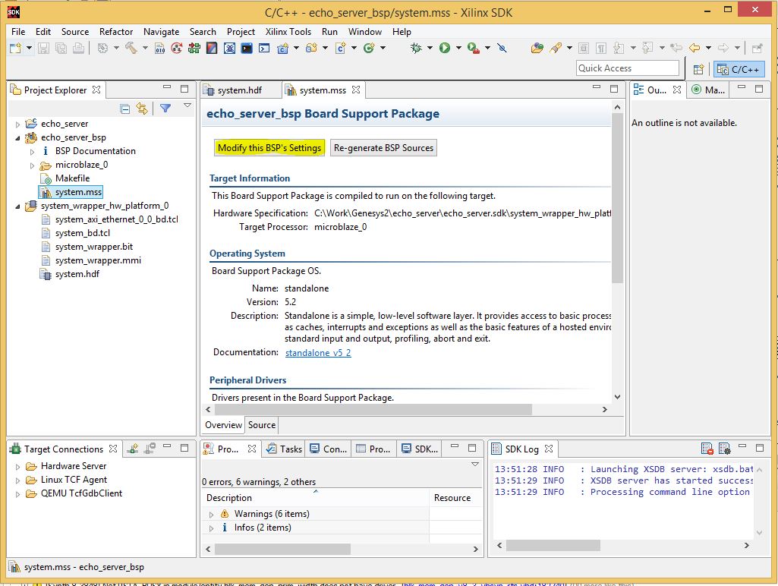
Task: Toggle Link with Editor in Project Explorer
Action: click(x=143, y=109)
